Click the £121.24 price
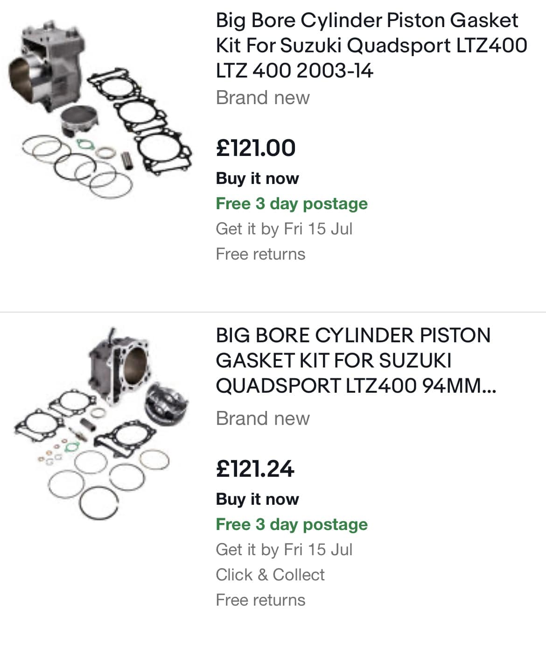Image resolution: width=546 pixels, height=657 pixels. 255,469
